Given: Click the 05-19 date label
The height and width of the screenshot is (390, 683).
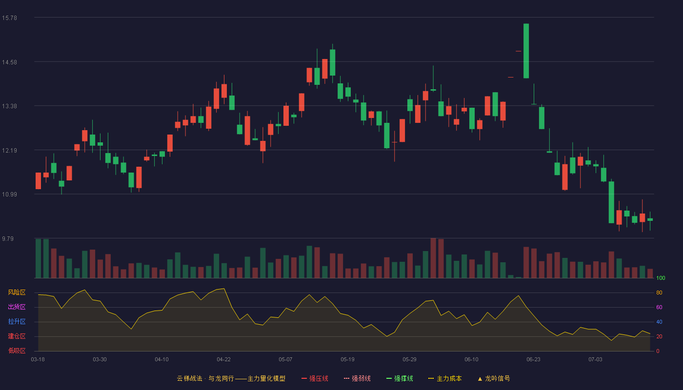Looking at the screenshot, I should tap(347, 359).
